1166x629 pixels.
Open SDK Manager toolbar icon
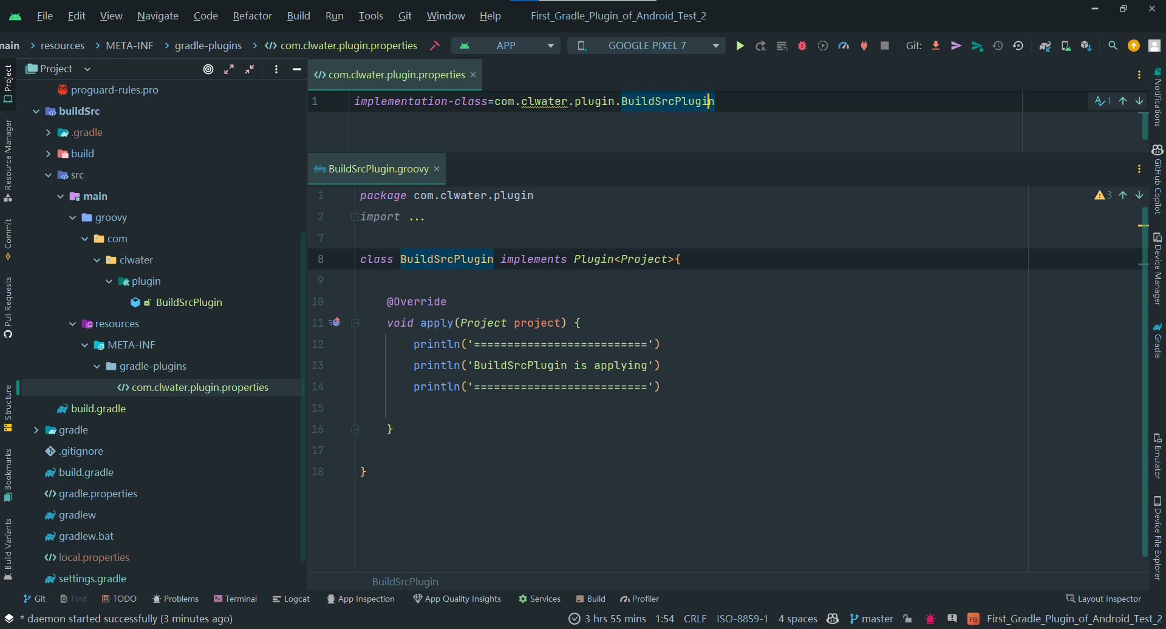point(1086,46)
